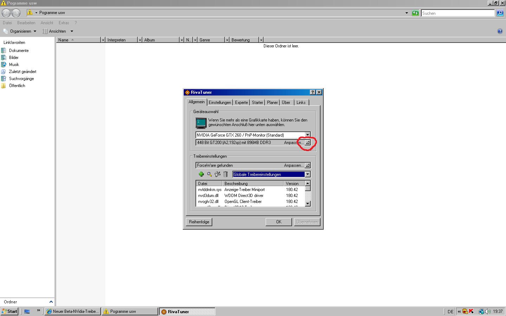Expand hidden tray icons chevron

tap(459, 311)
